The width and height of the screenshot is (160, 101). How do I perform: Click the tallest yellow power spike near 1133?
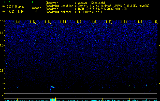(56, 99)
